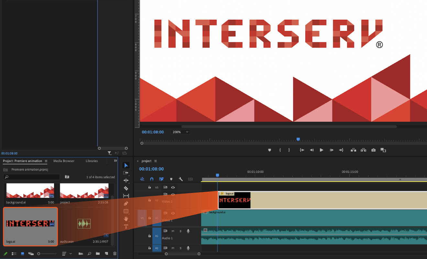
Task: Create a new bin folder
Action: click(x=97, y=253)
